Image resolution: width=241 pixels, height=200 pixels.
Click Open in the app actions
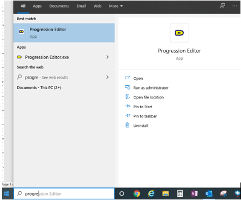tap(138, 79)
